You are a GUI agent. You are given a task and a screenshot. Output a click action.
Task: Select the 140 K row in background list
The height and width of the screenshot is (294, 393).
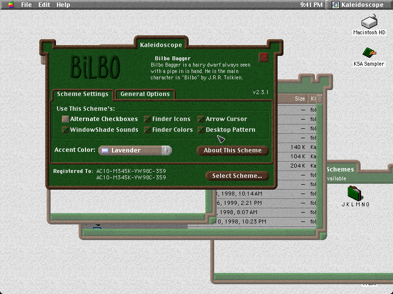click(297, 147)
